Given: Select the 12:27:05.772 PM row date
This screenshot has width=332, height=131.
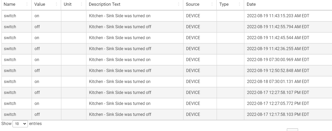Looking at the screenshot, I should point(278,103).
